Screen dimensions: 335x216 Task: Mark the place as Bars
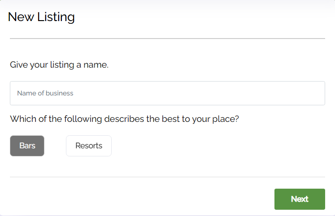(x=27, y=146)
